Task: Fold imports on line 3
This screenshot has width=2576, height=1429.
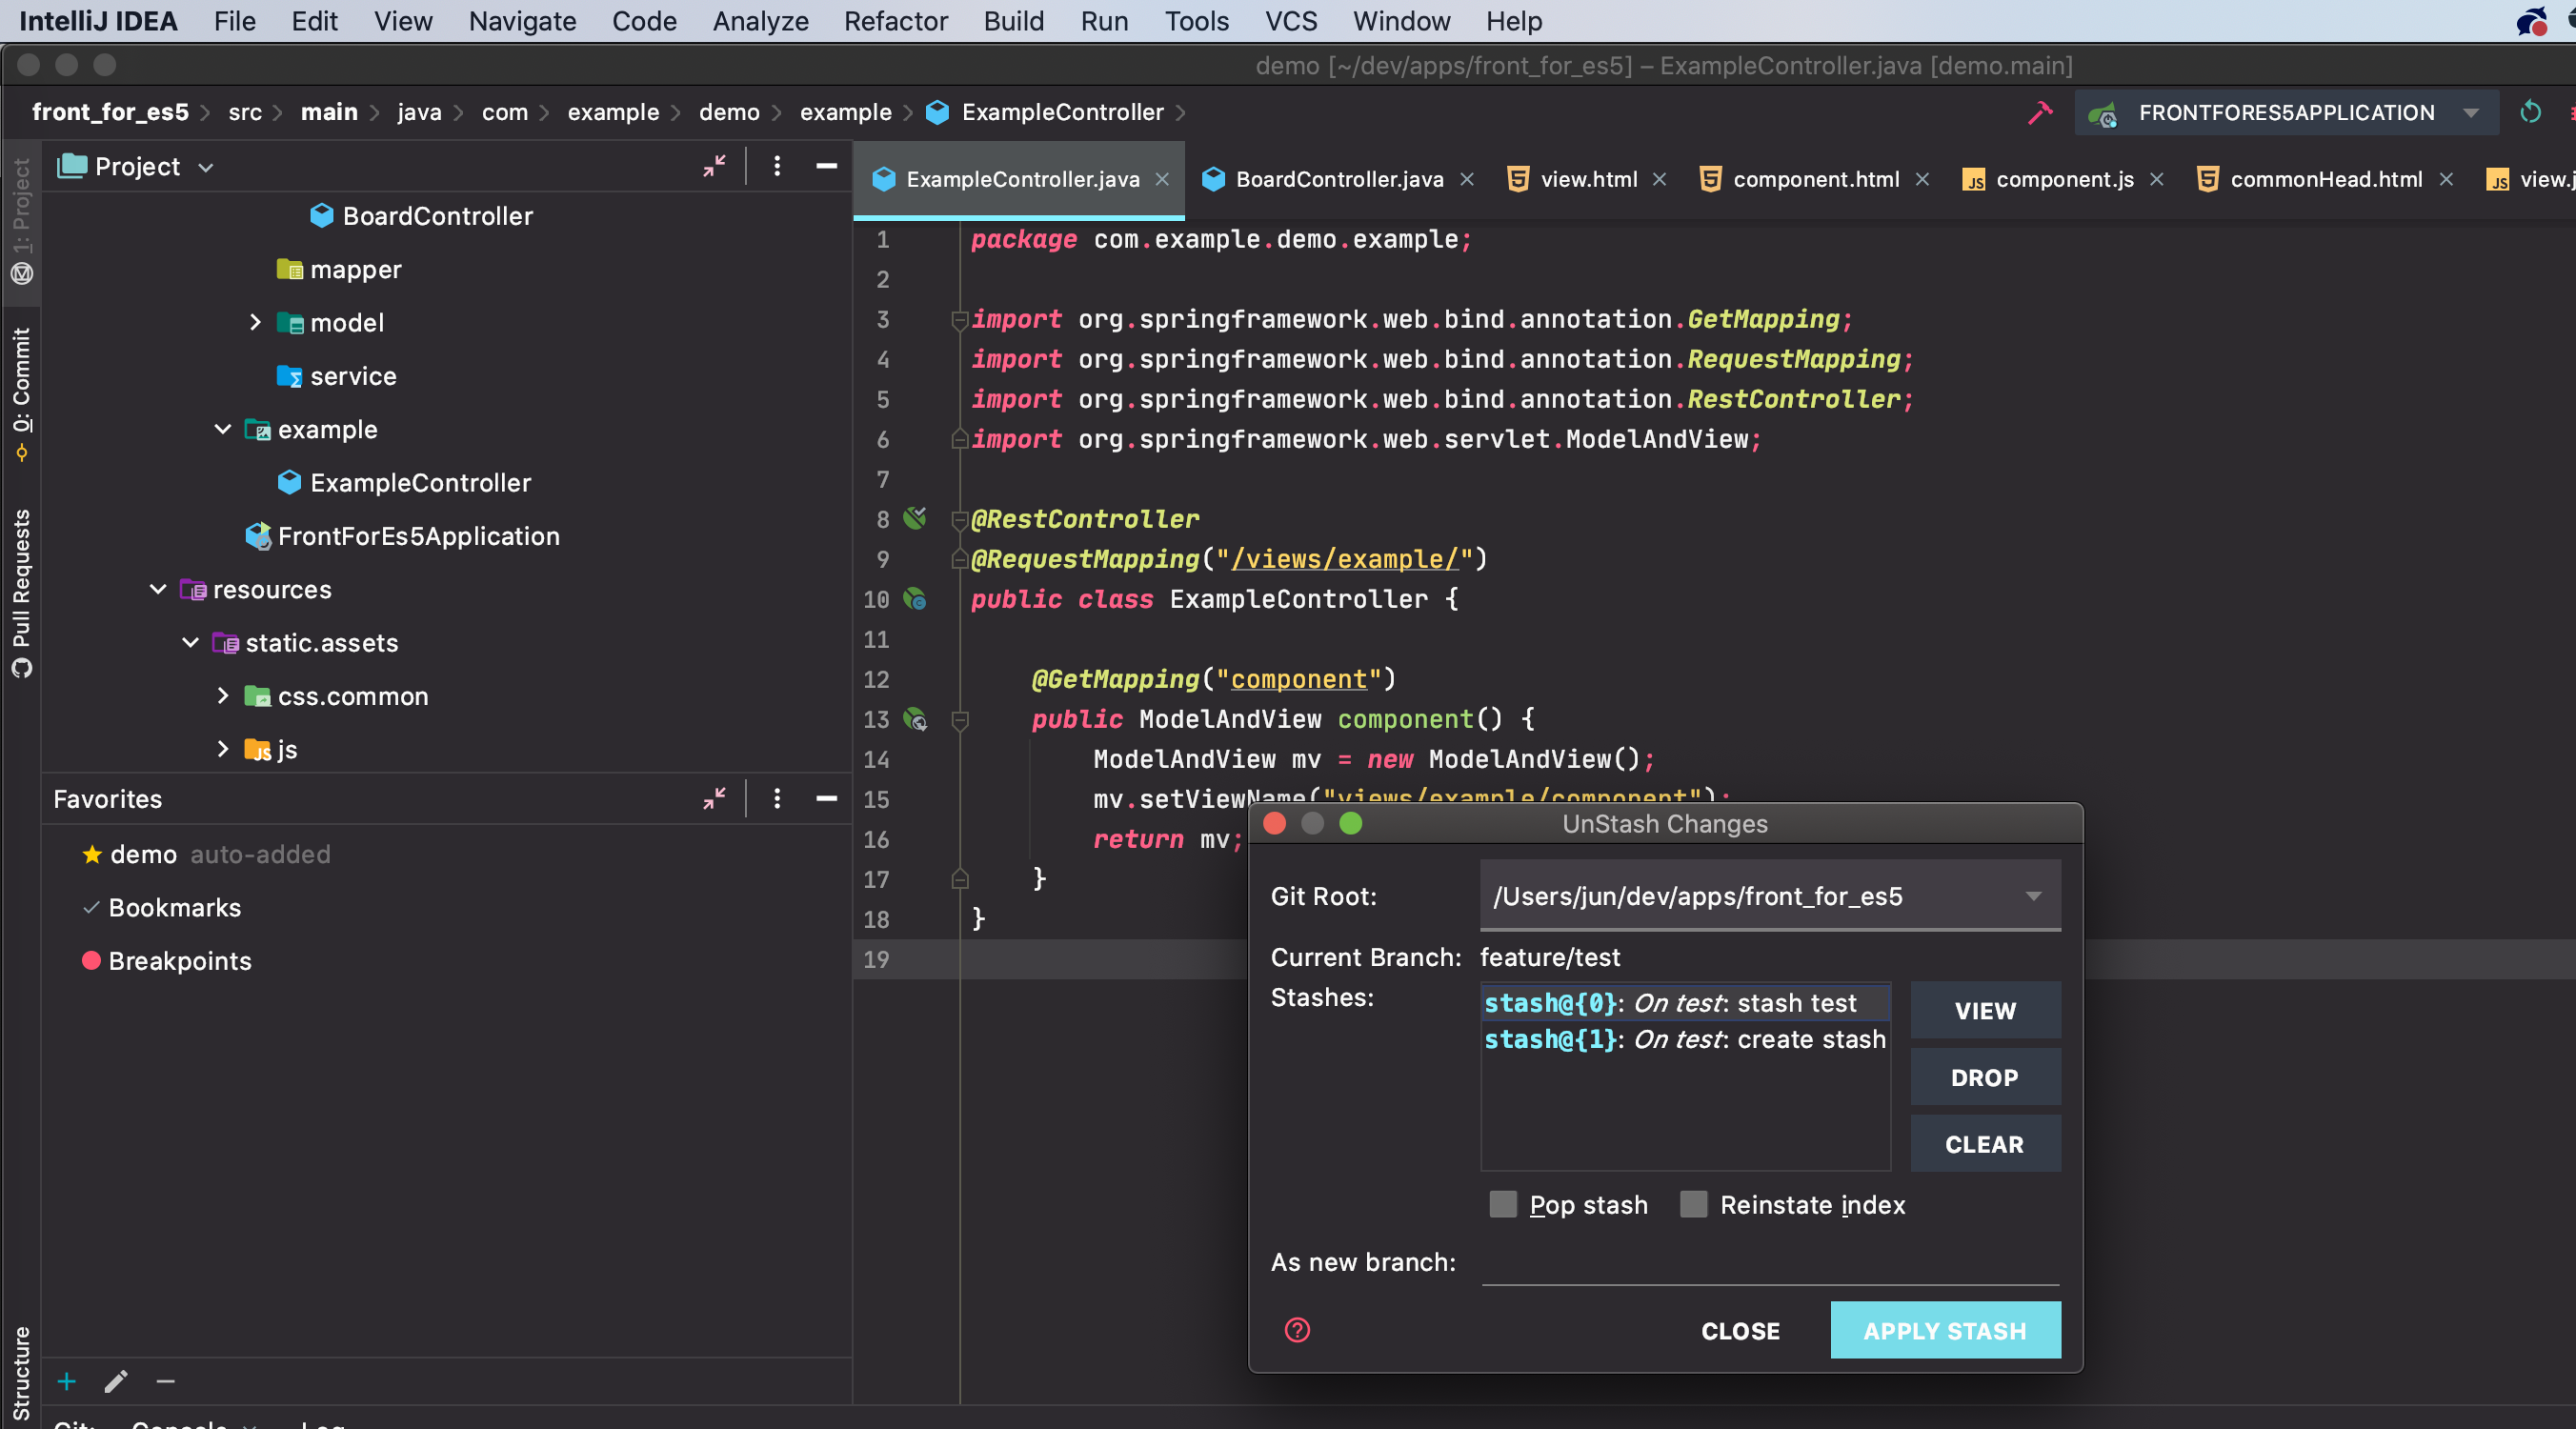Action: point(960,319)
